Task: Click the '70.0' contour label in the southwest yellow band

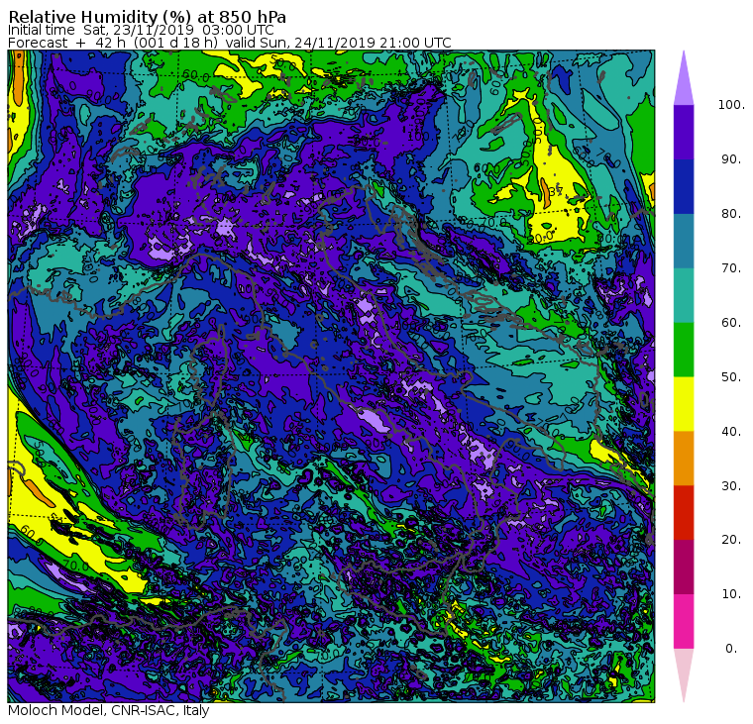Action: click(x=75, y=566)
